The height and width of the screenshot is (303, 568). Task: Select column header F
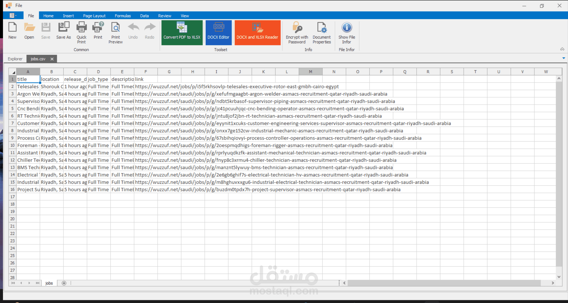(146, 72)
